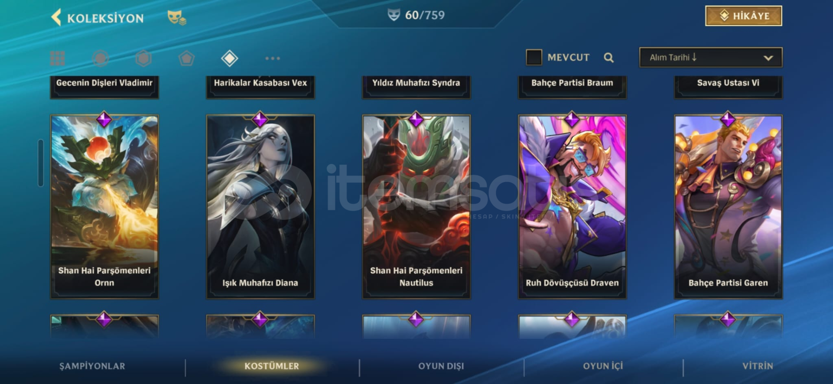Open more filters via three dots
833x384 pixels.
(272, 58)
